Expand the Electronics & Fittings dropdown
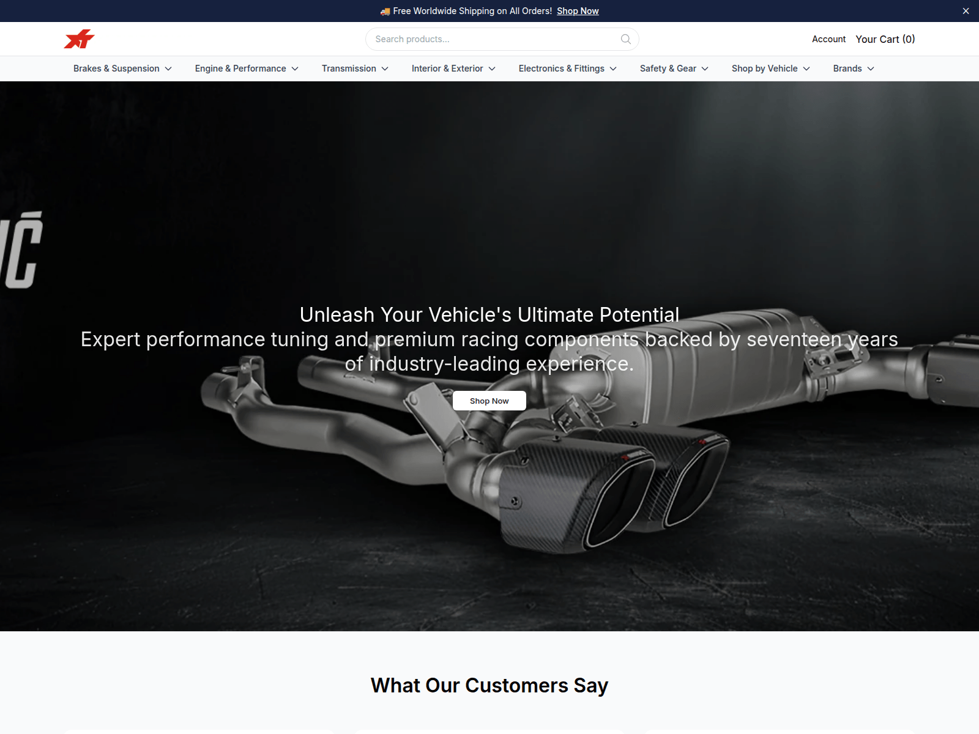 coord(567,69)
